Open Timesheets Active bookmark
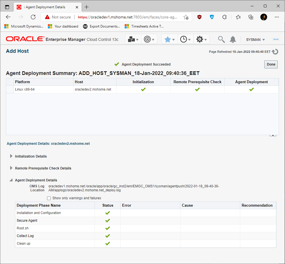 144,26
